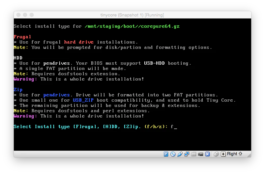Viewport: 265px width, 174px height.
Task: Click the mouse integration indicator
Action: tap(216, 154)
